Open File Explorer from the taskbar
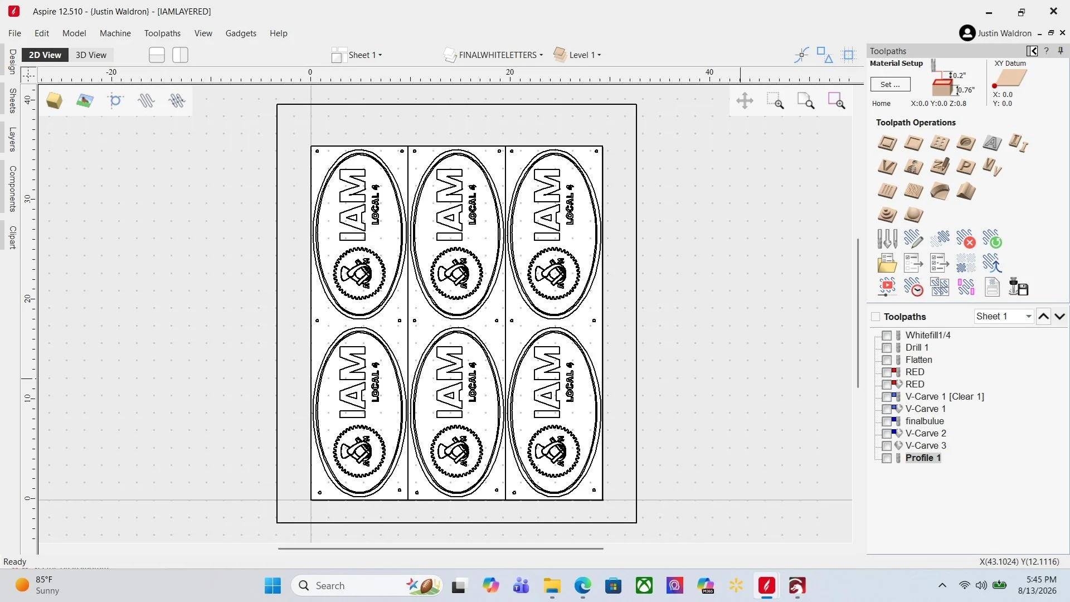 (x=552, y=586)
